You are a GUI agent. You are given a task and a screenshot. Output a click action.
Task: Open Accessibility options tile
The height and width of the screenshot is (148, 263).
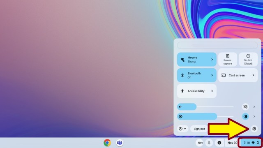[x=197, y=91]
